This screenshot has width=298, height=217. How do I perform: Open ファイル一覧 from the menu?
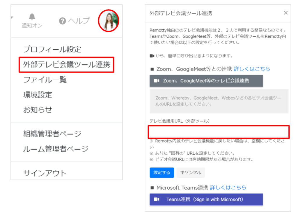pos(45,80)
